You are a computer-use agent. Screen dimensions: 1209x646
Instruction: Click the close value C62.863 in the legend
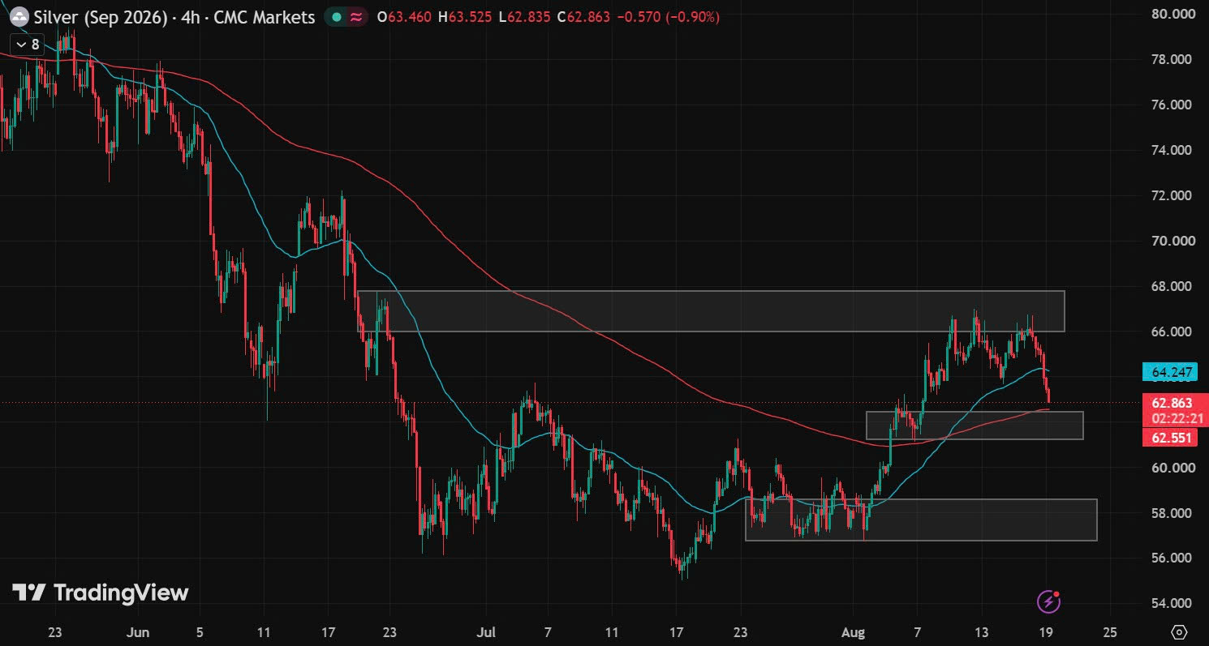[583, 17]
